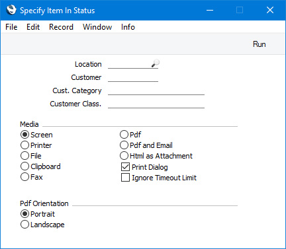
Task: Open the Window menu
Action: coord(97,27)
